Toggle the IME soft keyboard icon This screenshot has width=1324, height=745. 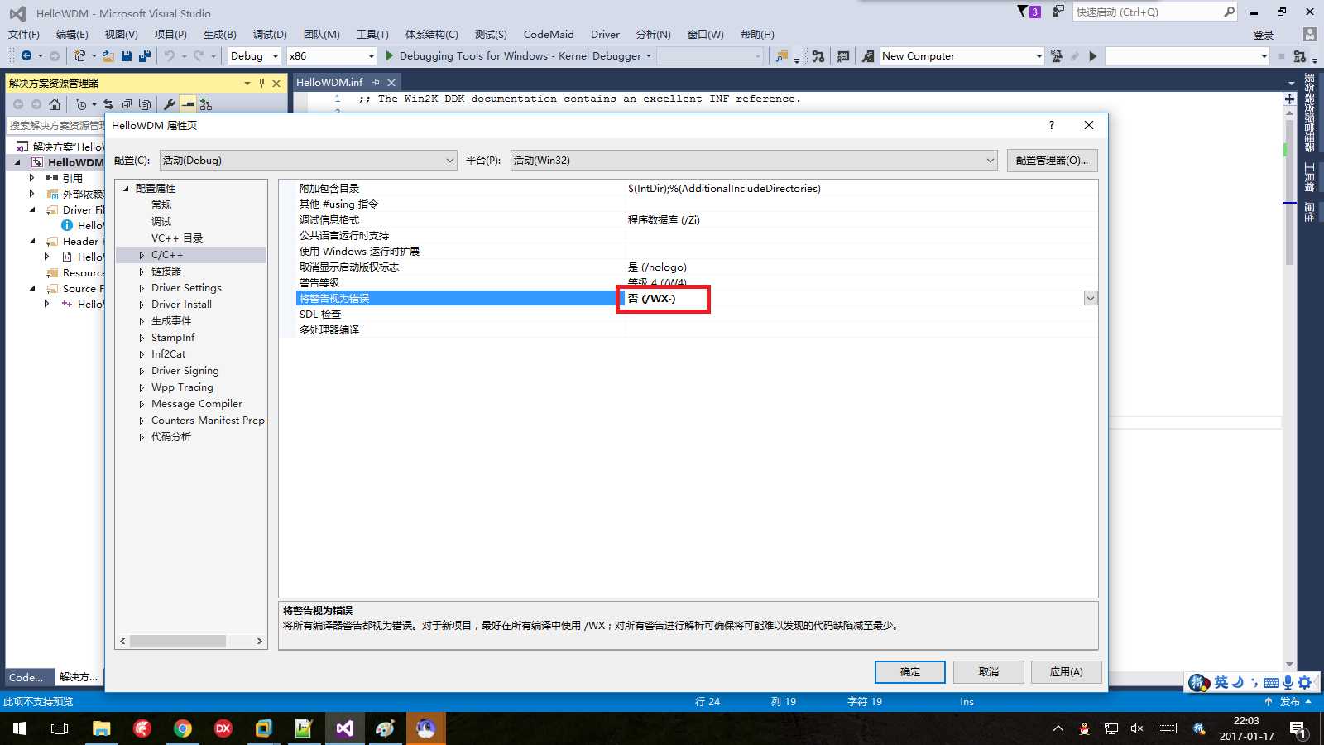[x=1271, y=683]
